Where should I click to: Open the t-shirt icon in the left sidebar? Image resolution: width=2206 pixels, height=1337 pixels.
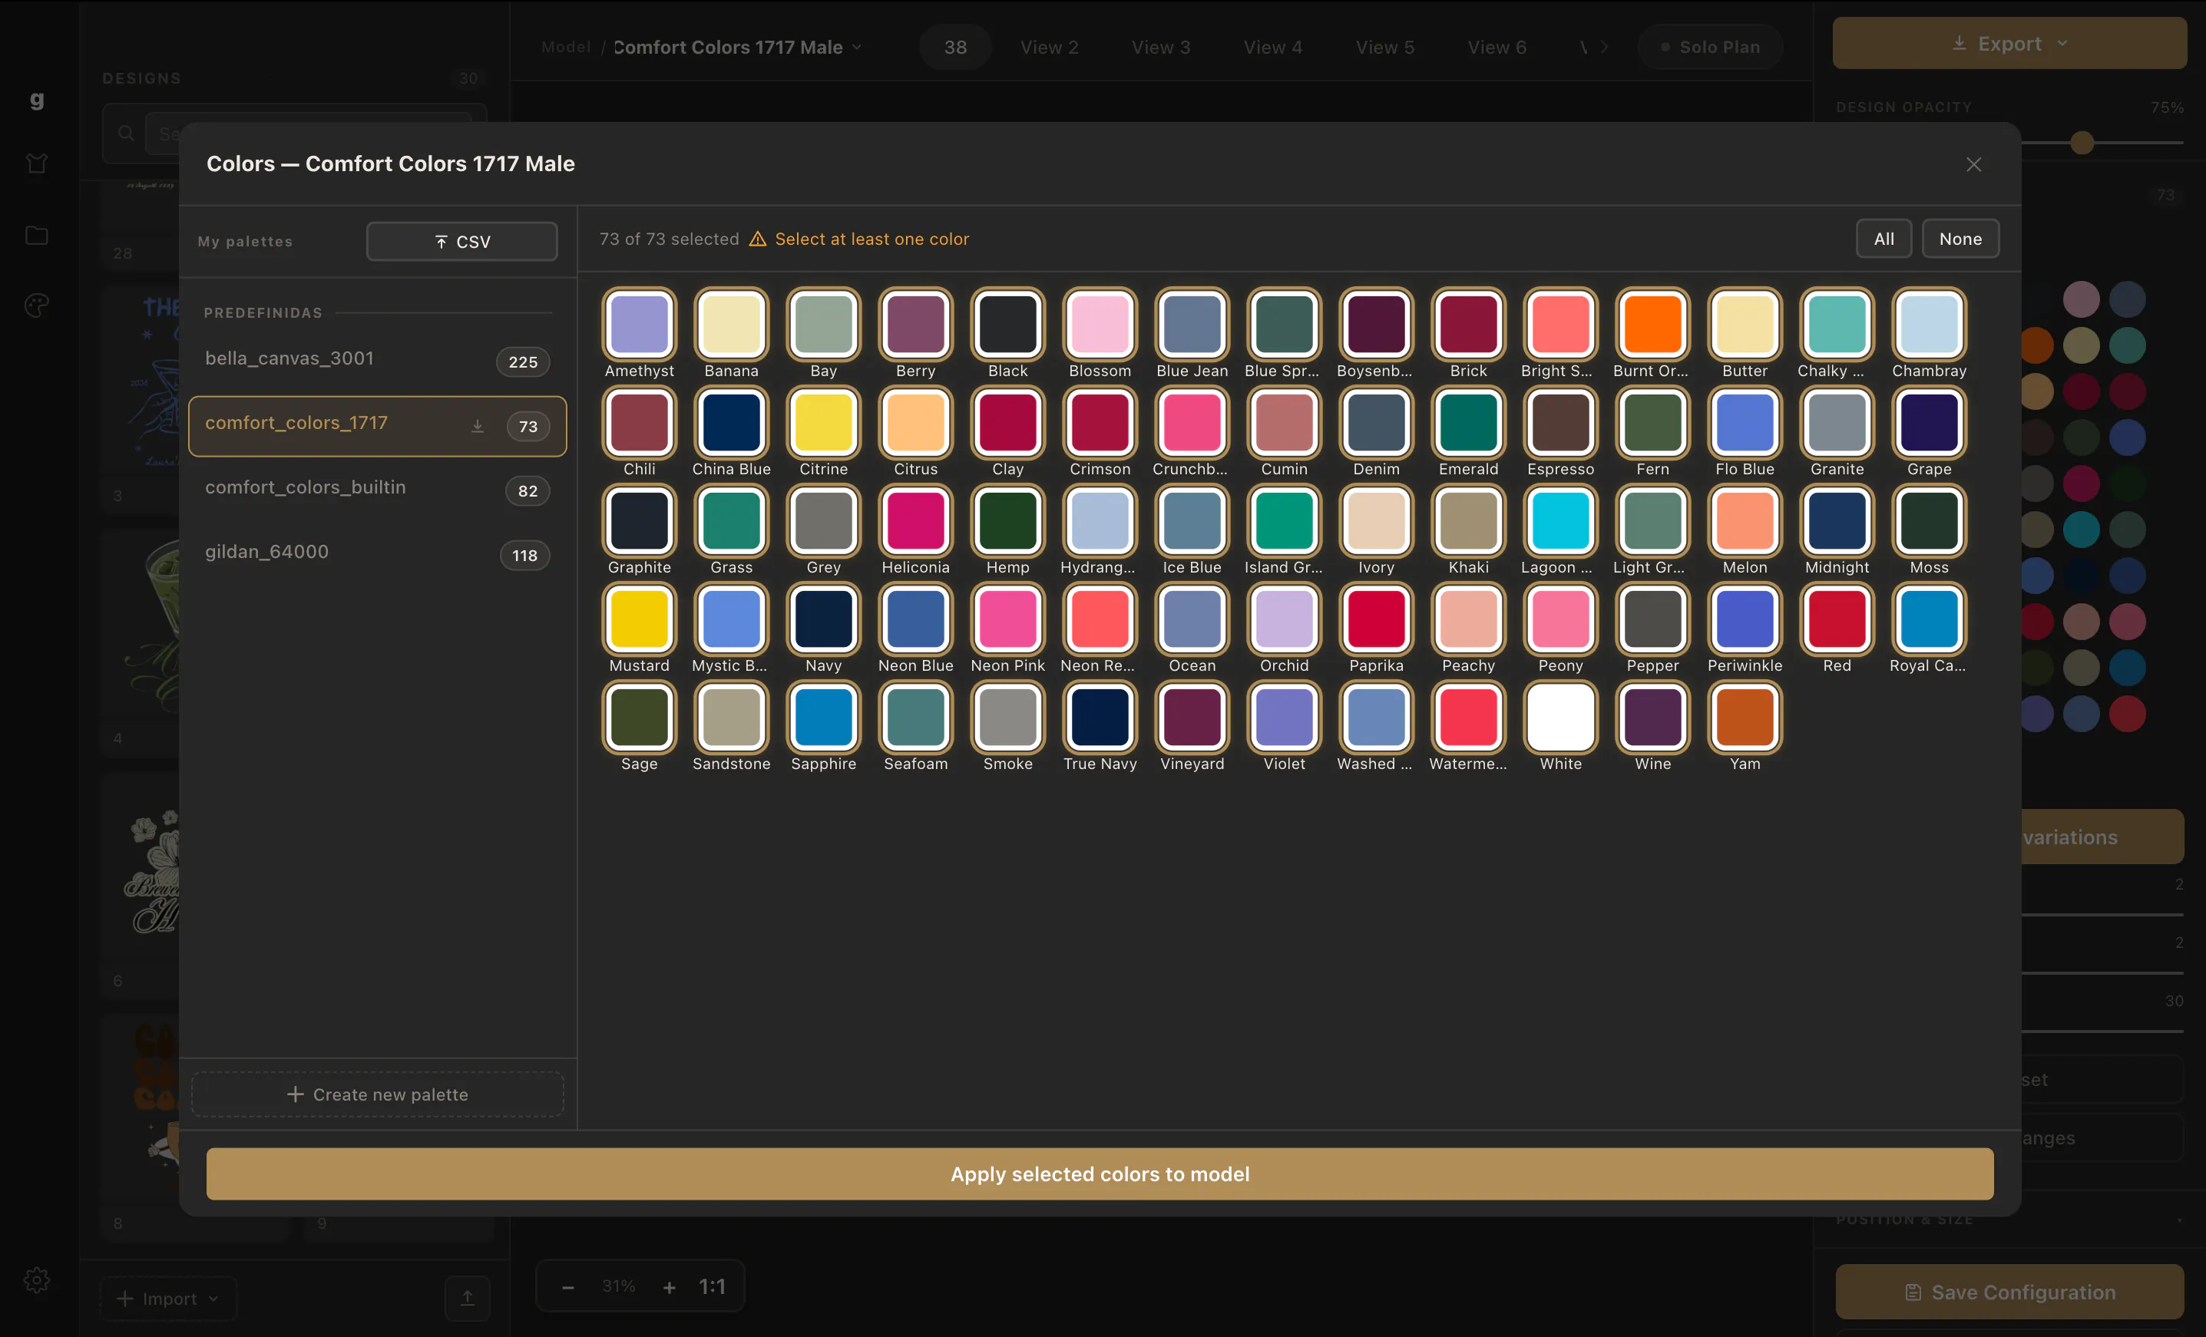(37, 163)
